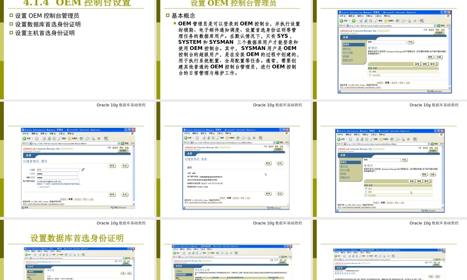Open 编辑 menu in SYS/SYSTEM admin-list screenshot

(x=352, y=16)
